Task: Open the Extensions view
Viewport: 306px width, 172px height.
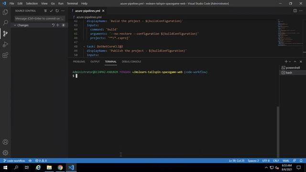Action: click(5, 55)
